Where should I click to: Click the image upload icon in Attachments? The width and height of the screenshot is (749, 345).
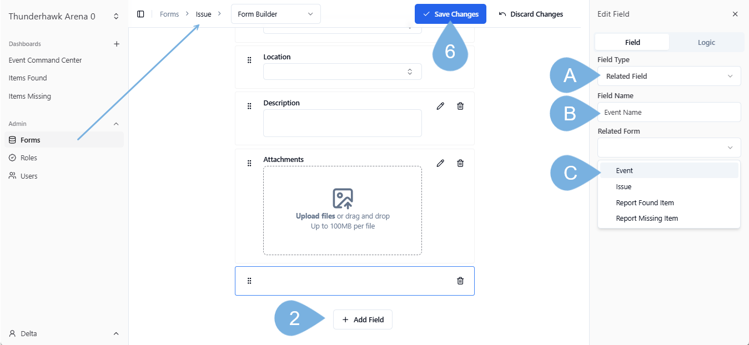(x=343, y=198)
